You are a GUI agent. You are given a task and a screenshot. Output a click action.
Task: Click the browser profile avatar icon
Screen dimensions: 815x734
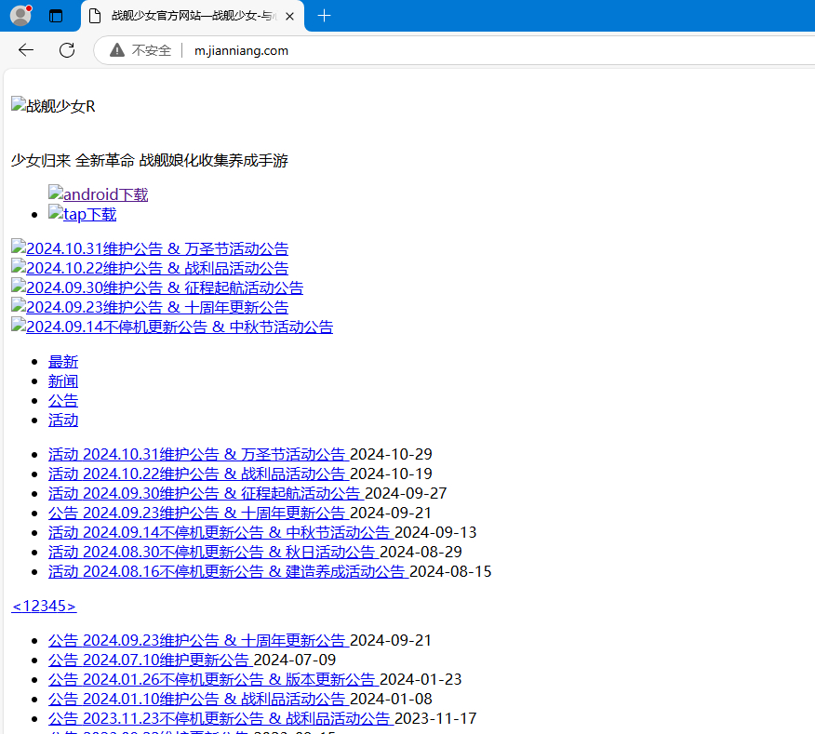(20, 15)
